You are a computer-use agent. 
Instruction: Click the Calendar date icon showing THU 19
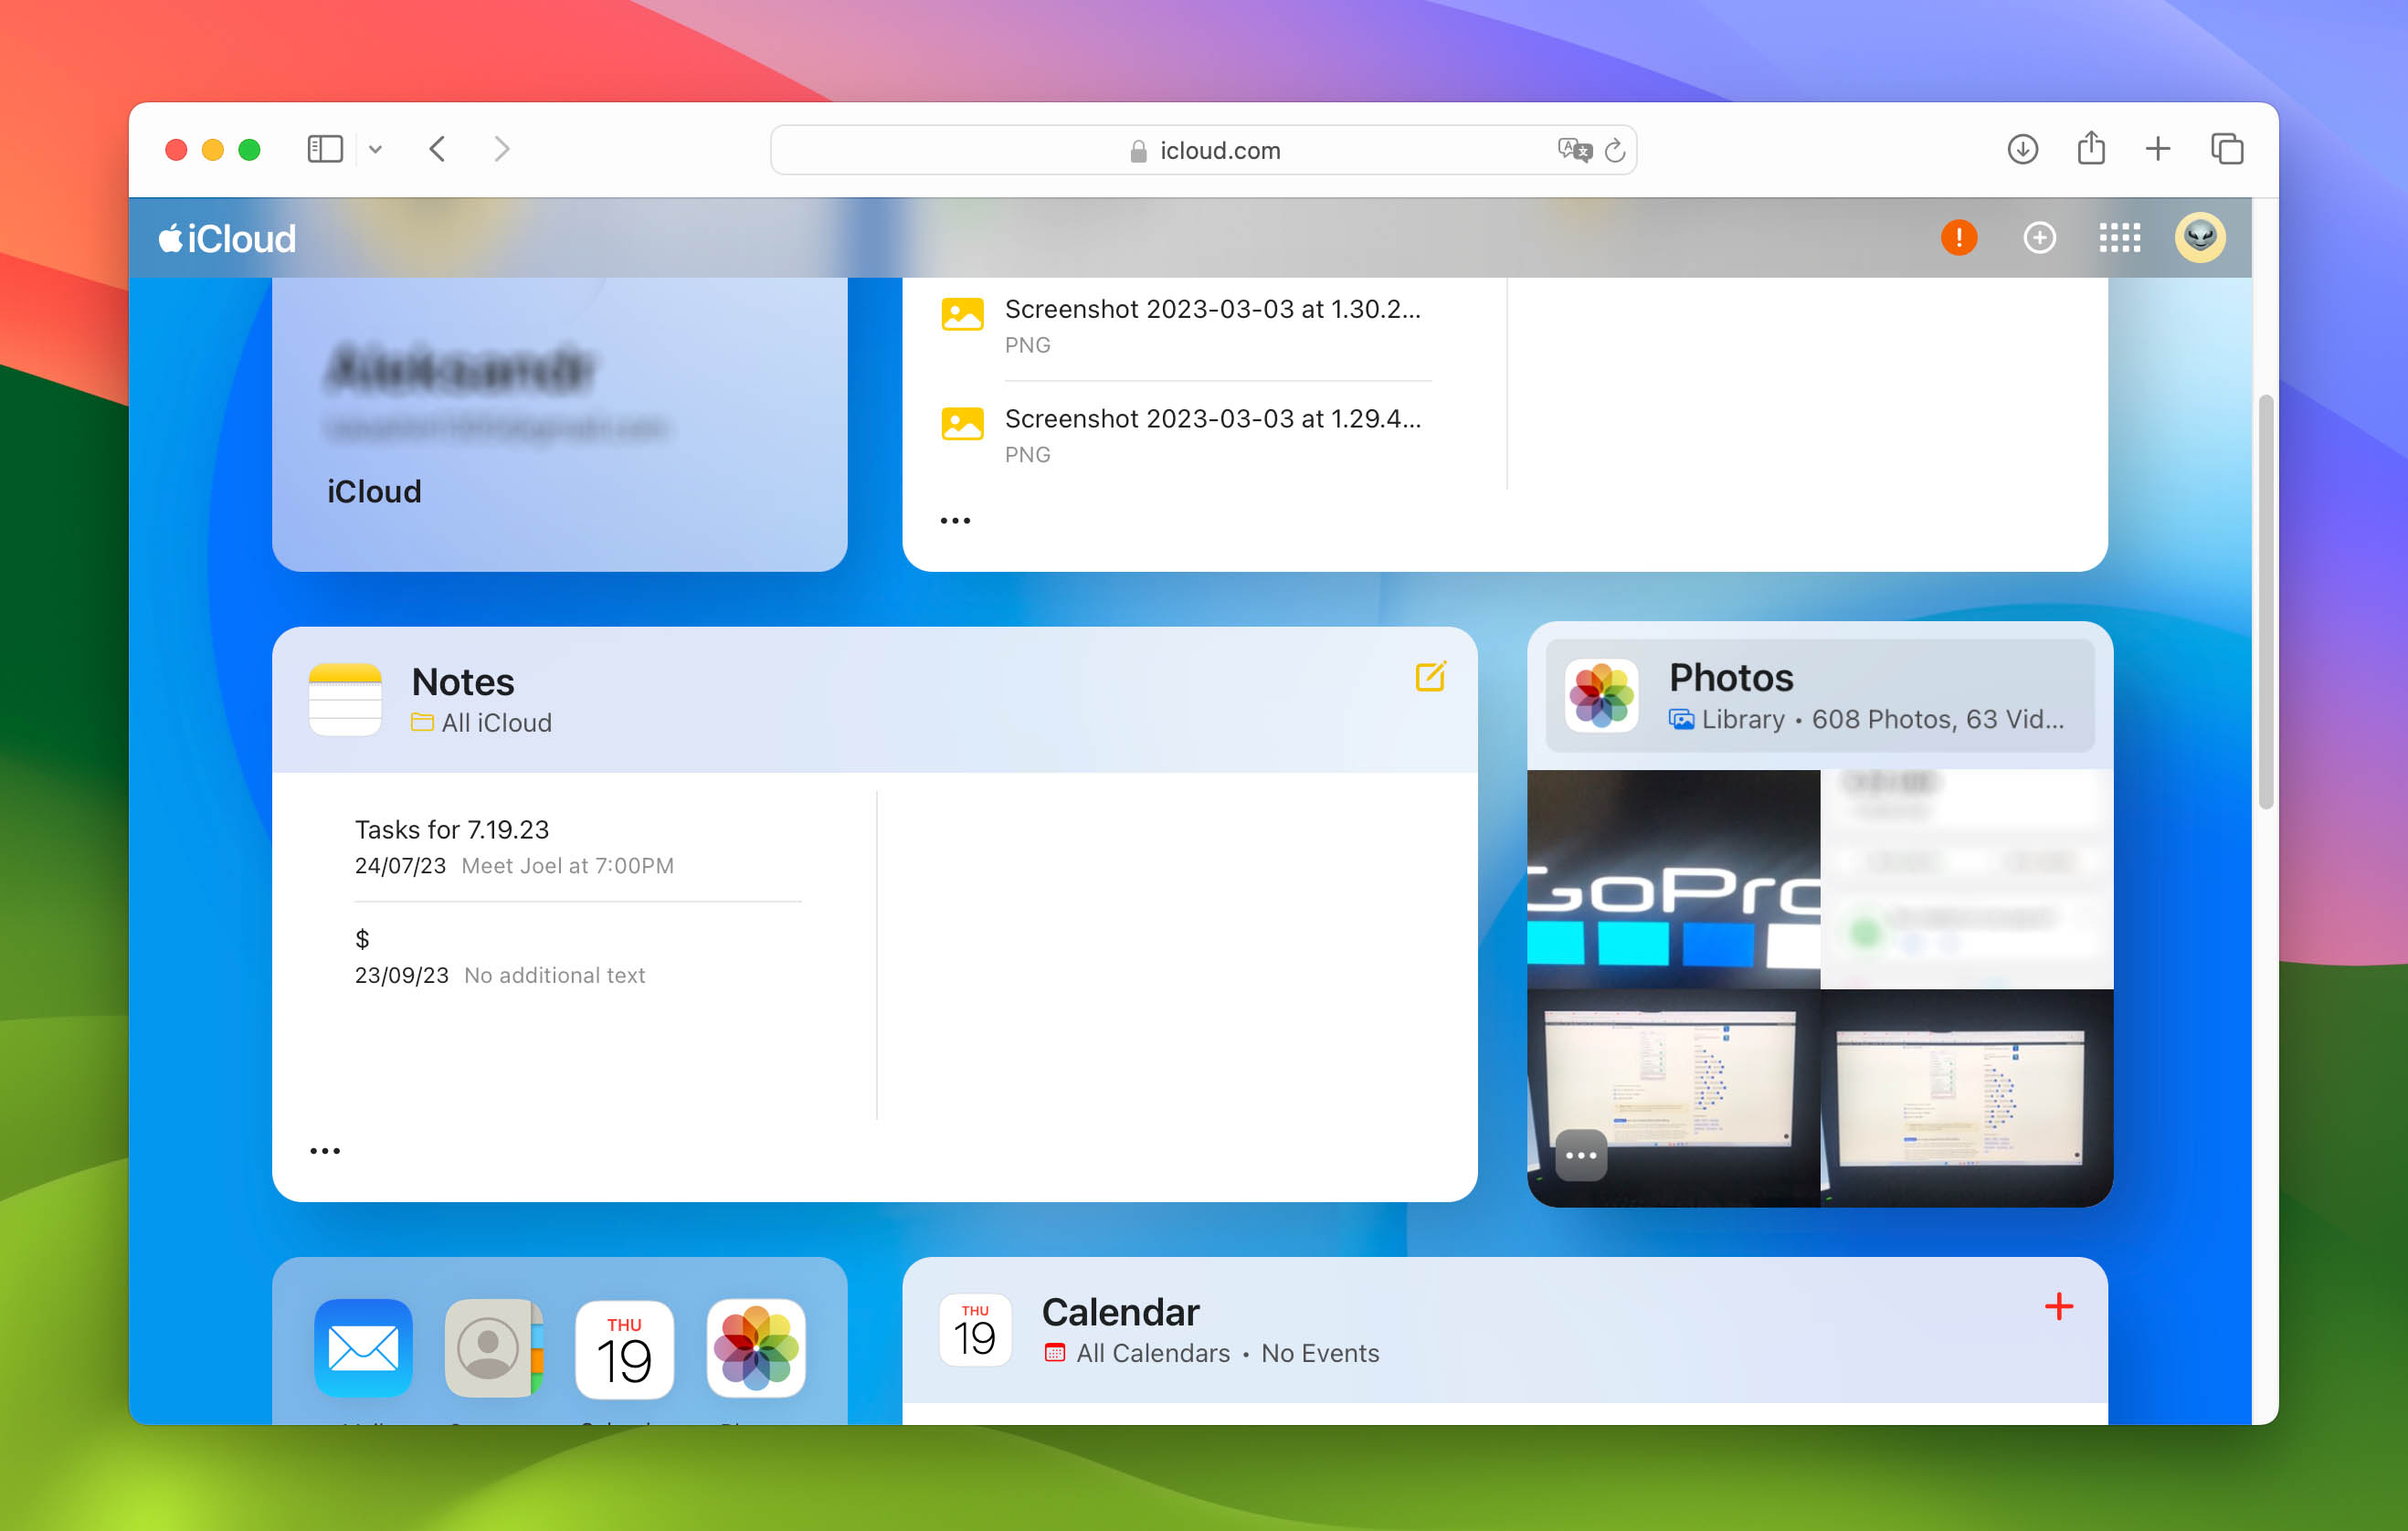[x=975, y=1330]
